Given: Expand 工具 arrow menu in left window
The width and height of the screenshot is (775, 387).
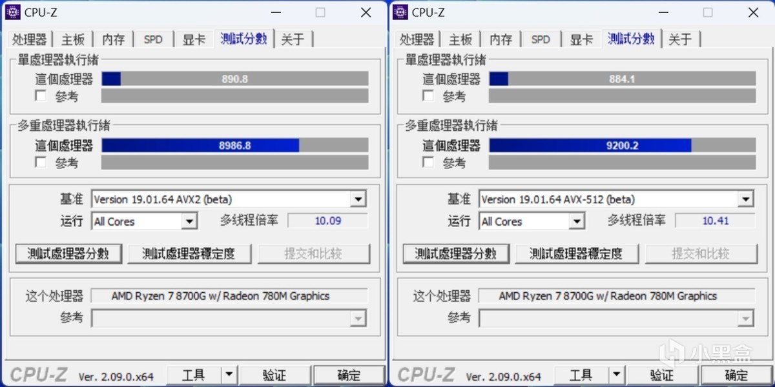Looking at the screenshot, I should tap(229, 375).
